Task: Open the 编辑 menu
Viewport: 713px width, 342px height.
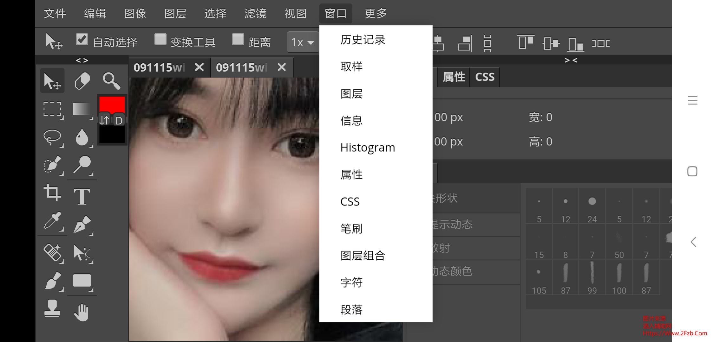Action: click(95, 13)
